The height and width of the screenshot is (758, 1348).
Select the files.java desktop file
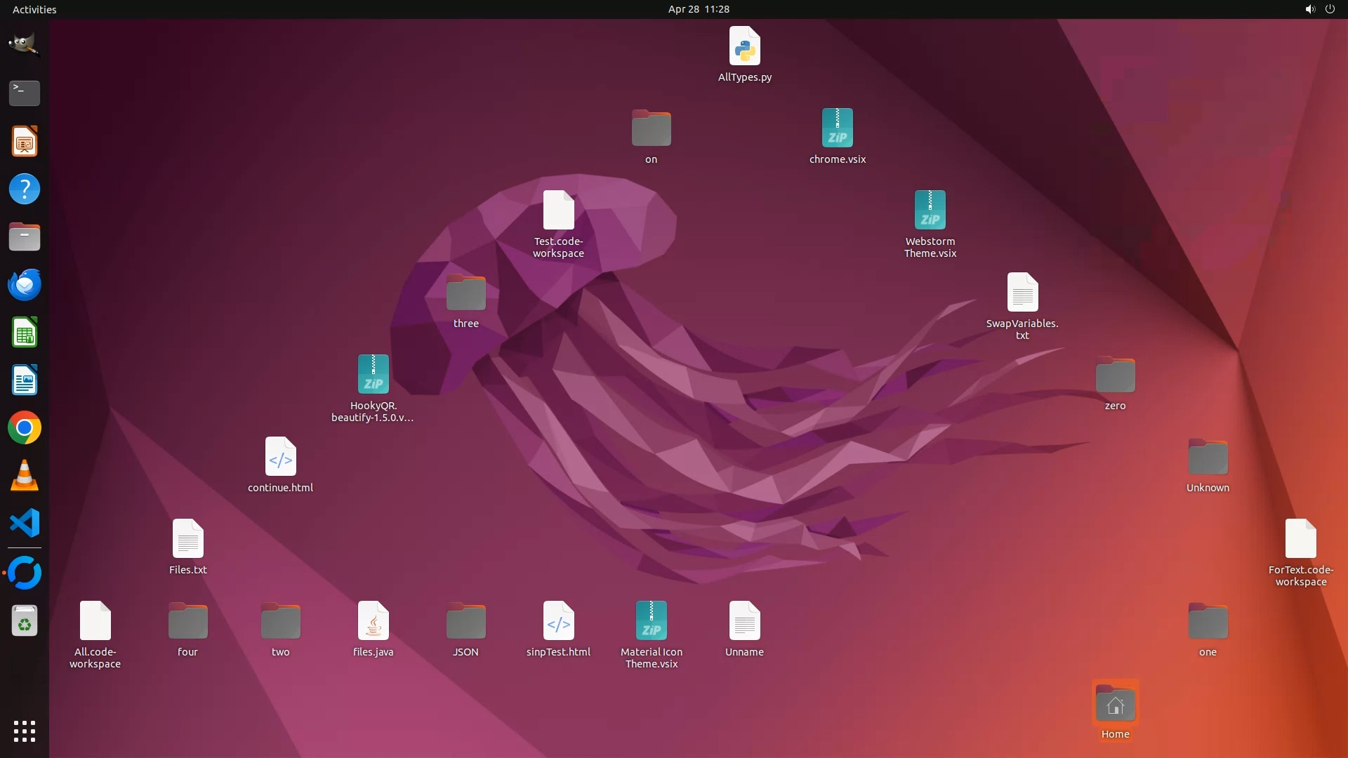373,621
